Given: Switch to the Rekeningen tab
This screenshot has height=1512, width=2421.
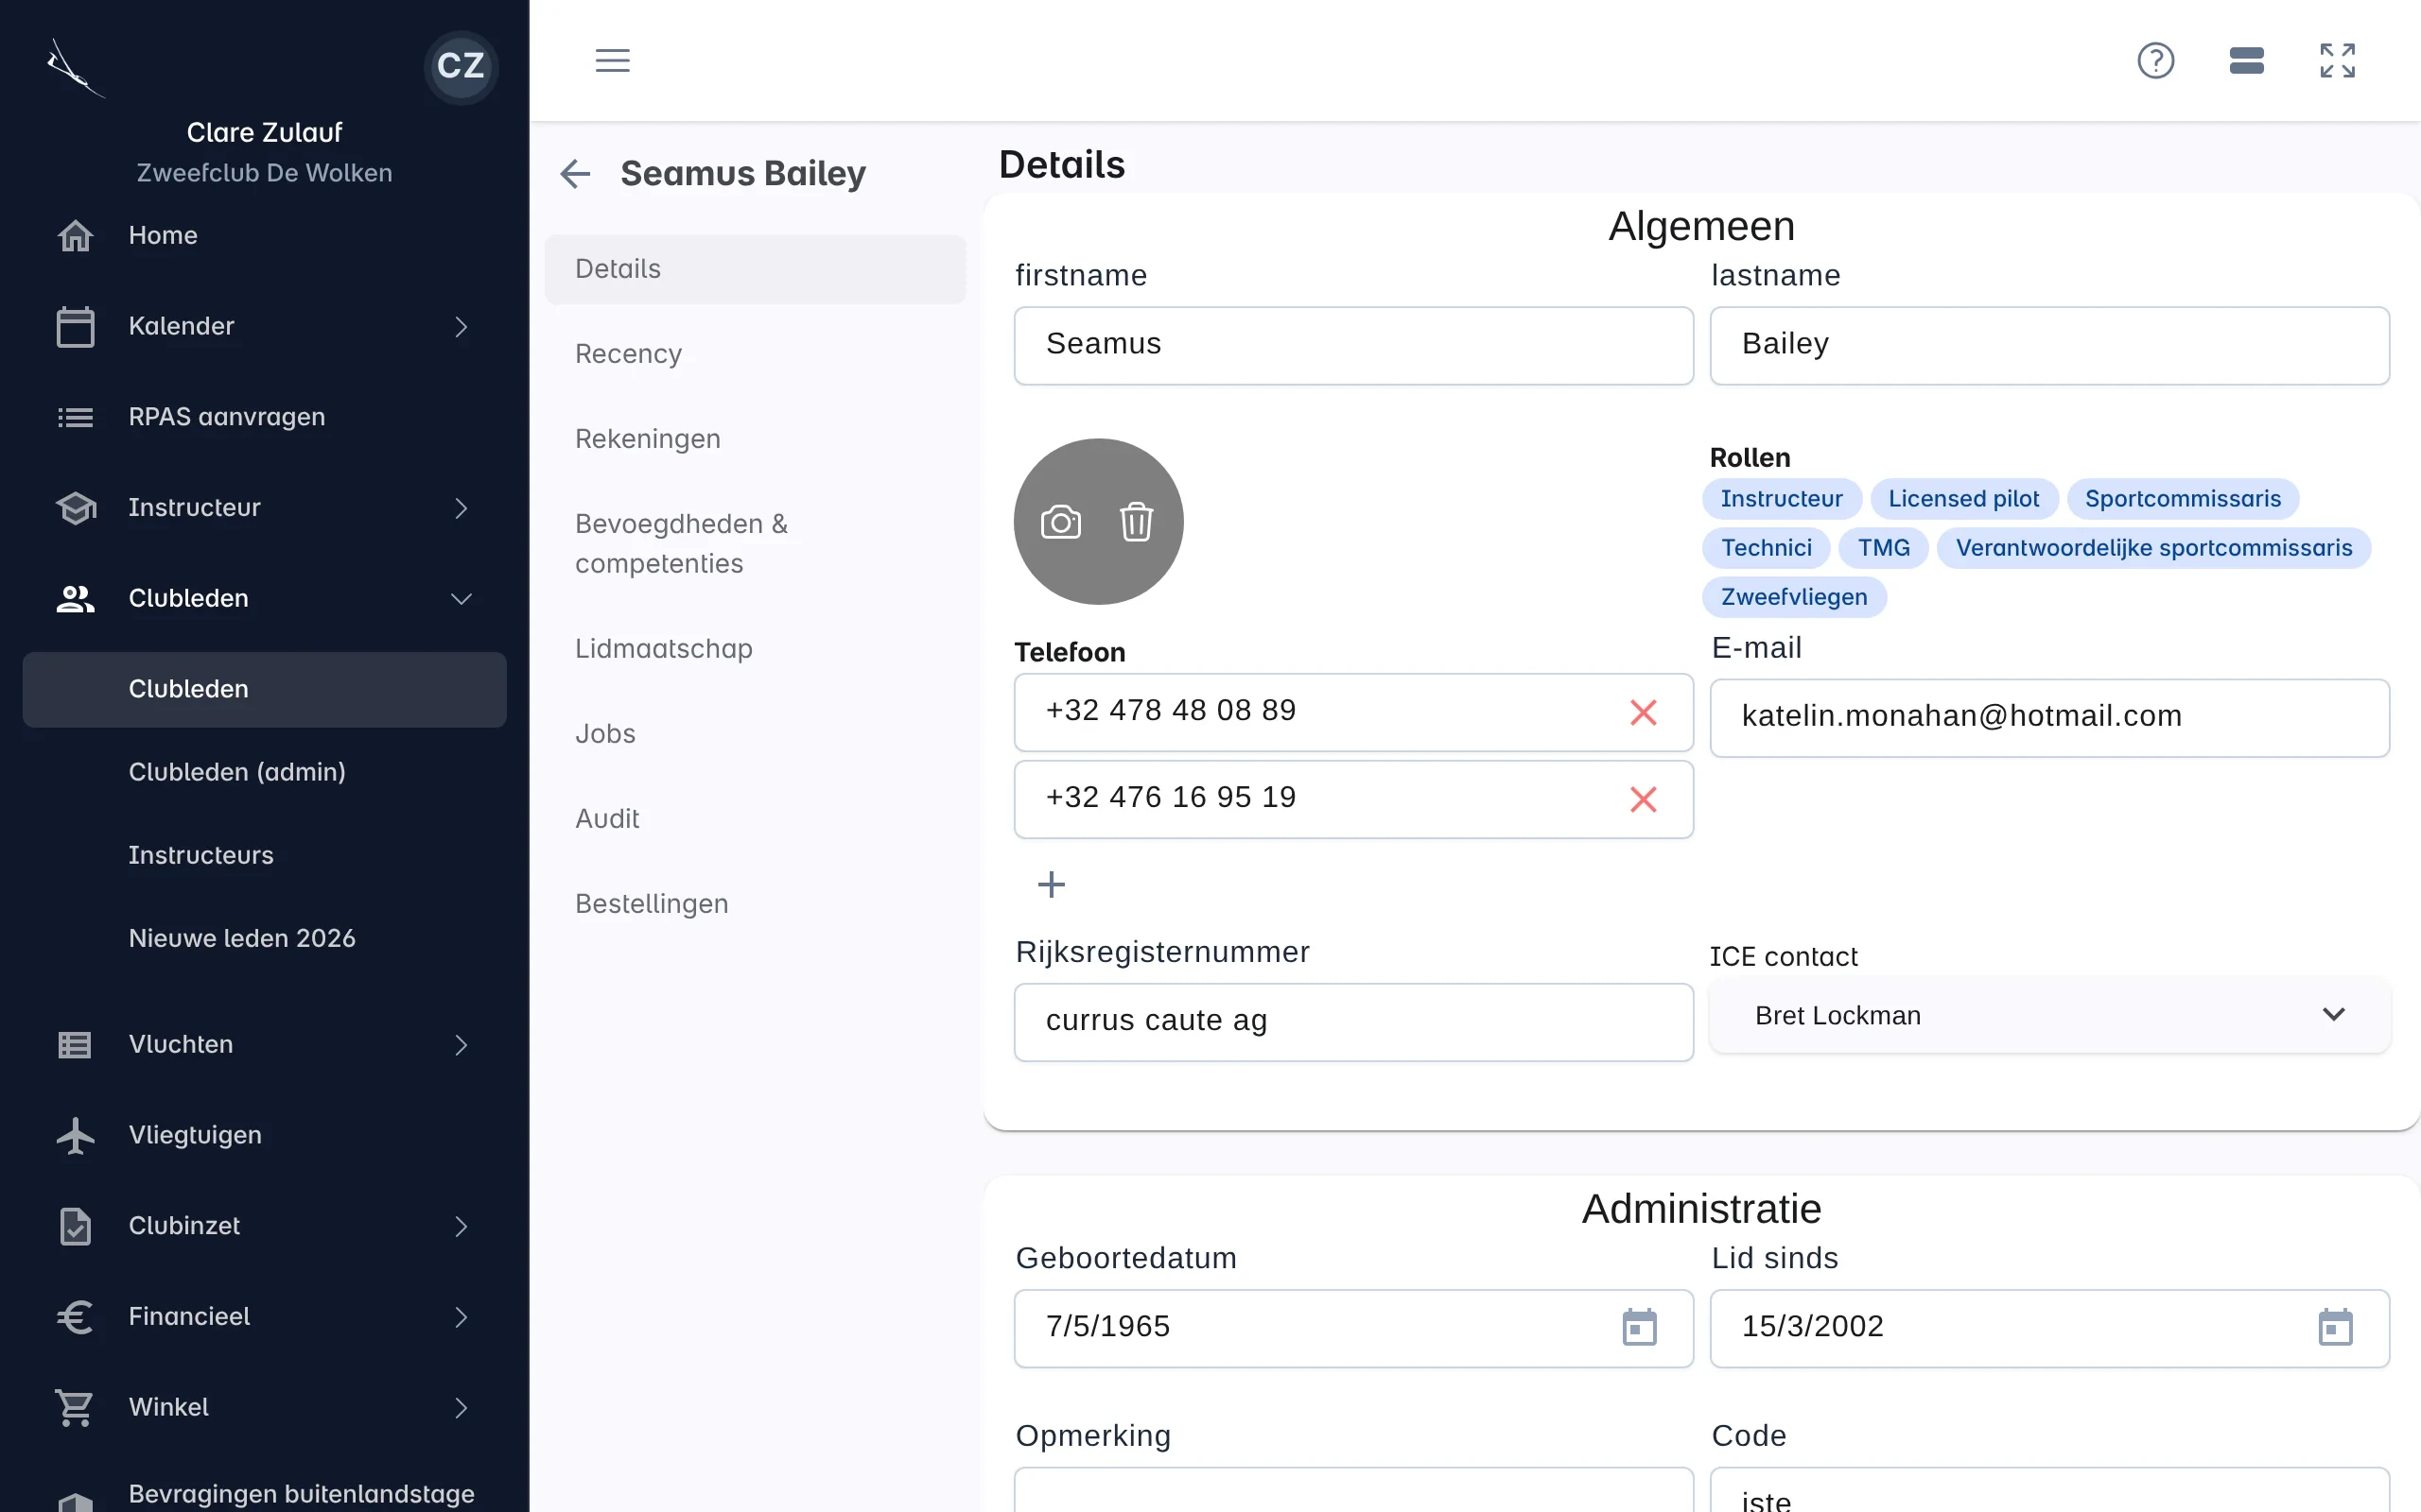Looking at the screenshot, I should click(755, 439).
